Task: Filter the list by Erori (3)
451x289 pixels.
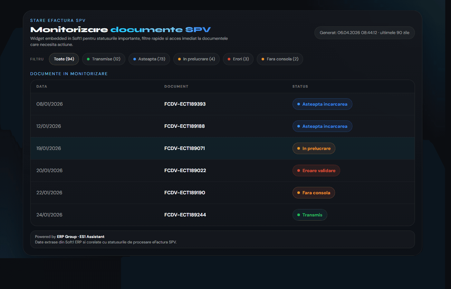Action: [238, 59]
